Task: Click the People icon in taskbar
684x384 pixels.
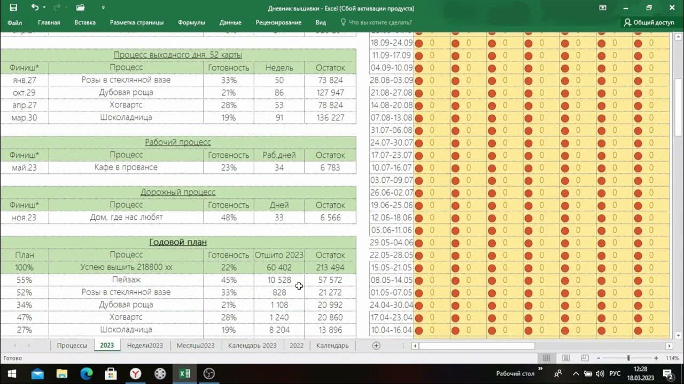Action: (558, 373)
